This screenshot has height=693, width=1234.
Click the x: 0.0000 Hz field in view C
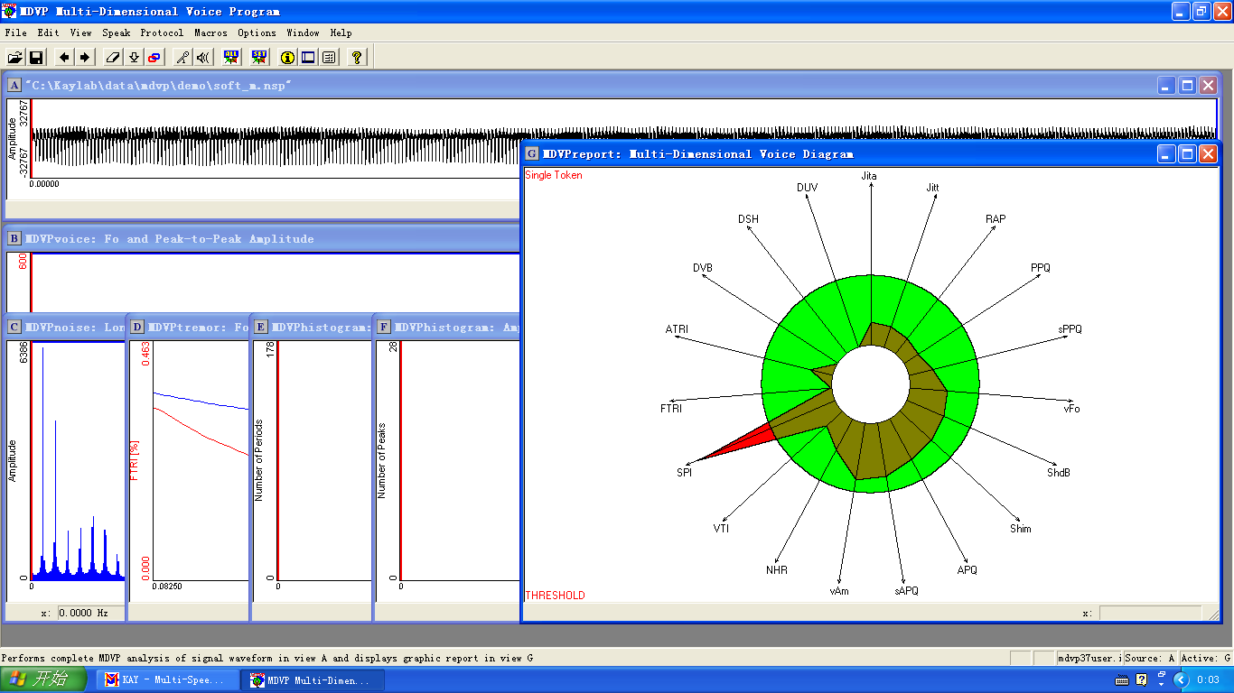click(90, 613)
